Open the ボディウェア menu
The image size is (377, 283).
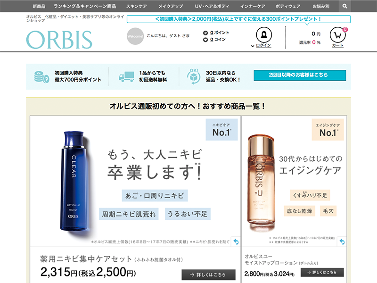(x=288, y=6)
